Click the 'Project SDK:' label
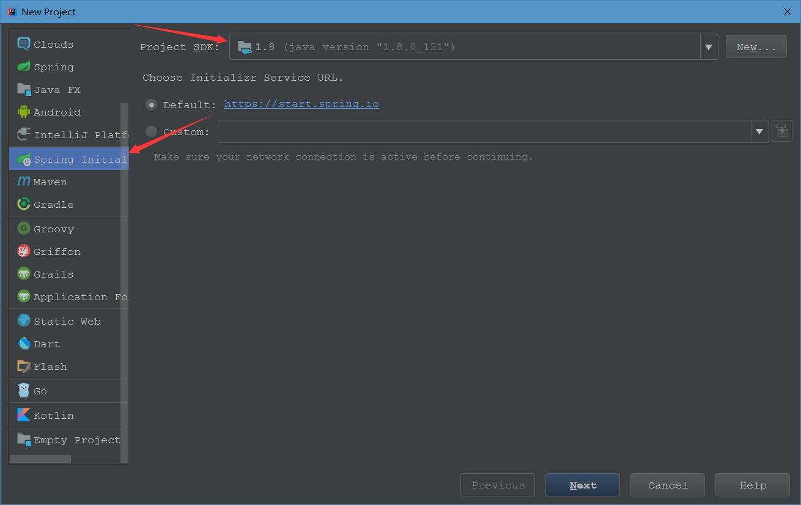 (179, 47)
